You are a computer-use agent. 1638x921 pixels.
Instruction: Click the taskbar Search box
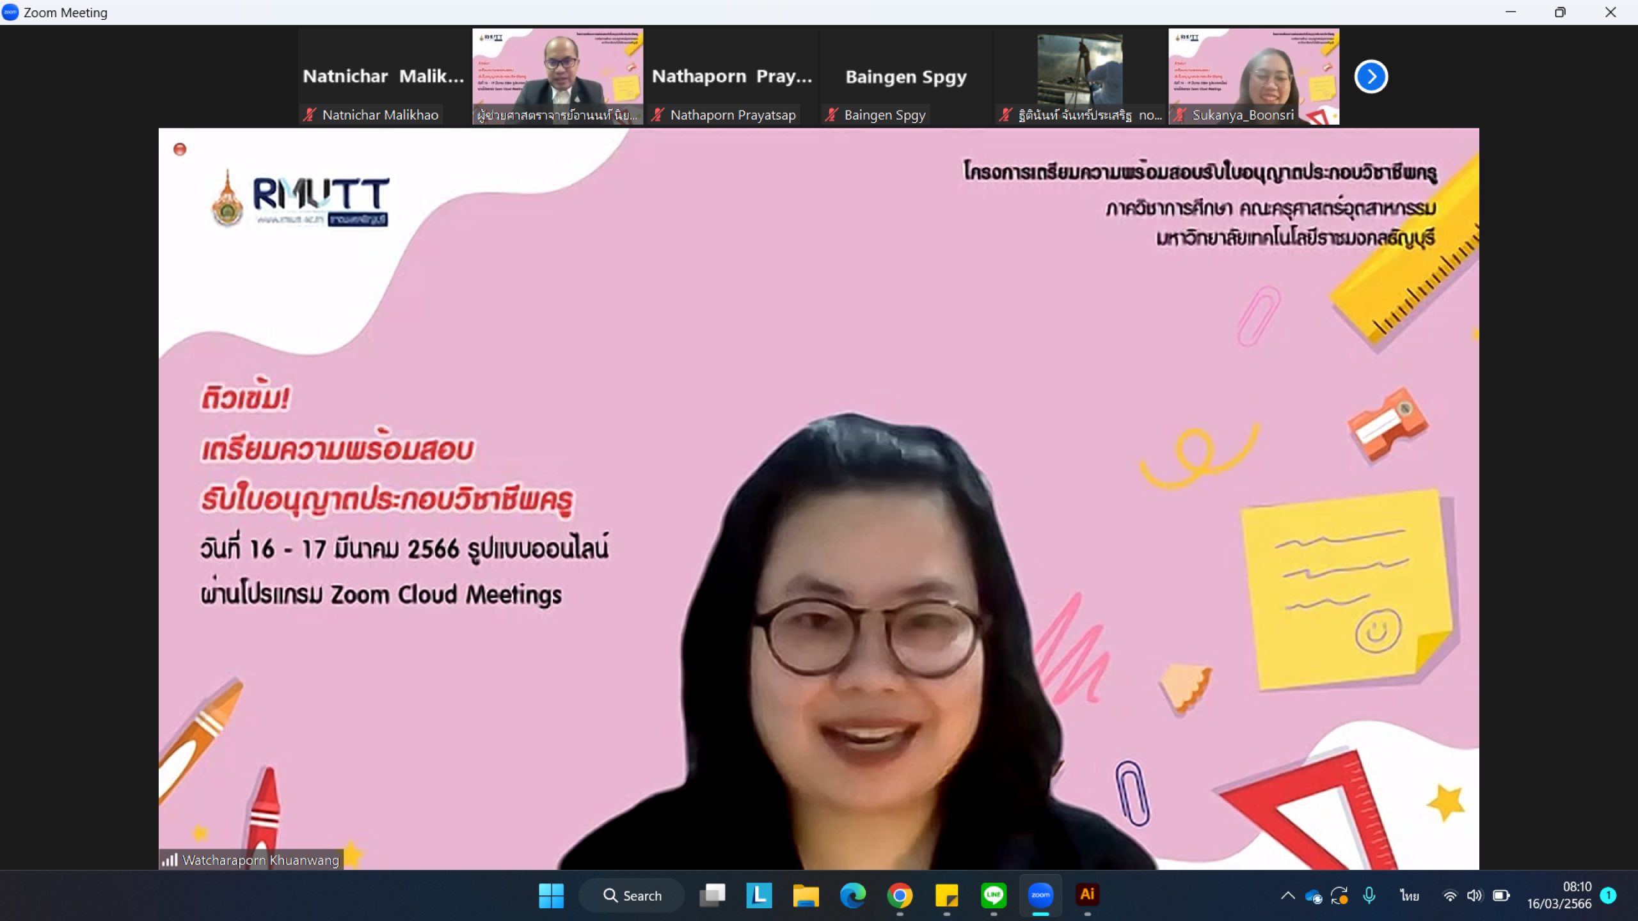coord(632,895)
